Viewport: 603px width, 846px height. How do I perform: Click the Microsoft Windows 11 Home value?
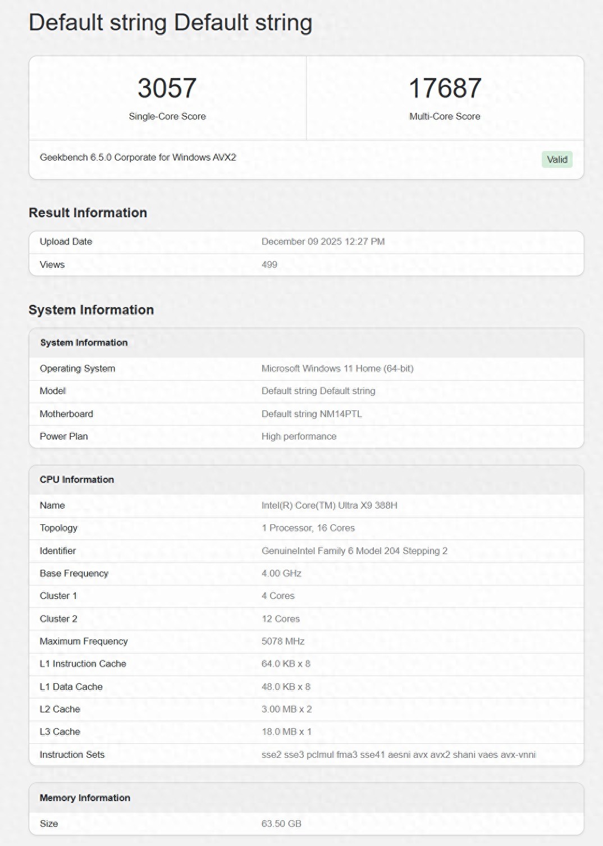[337, 368]
